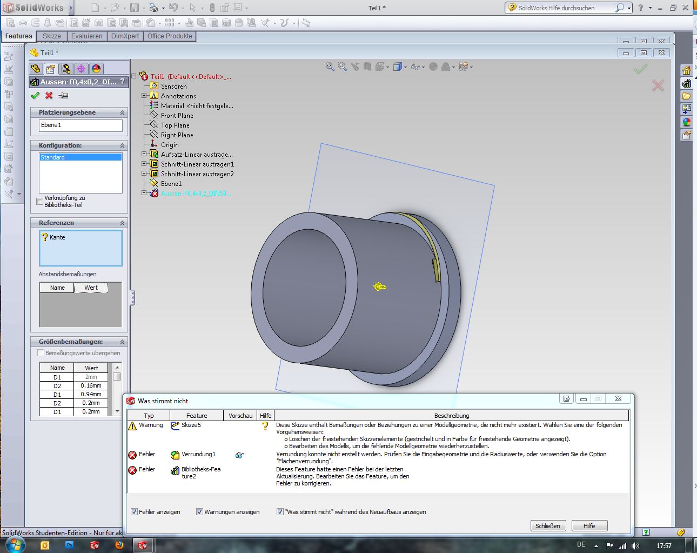Click Zoom to Fit in viewport toolbar

pyautogui.click(x=330, y=66)
